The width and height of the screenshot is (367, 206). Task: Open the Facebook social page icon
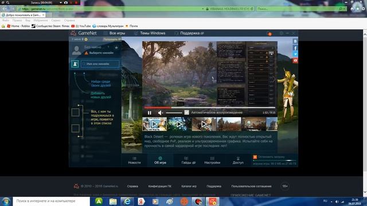tap(295, 48)
